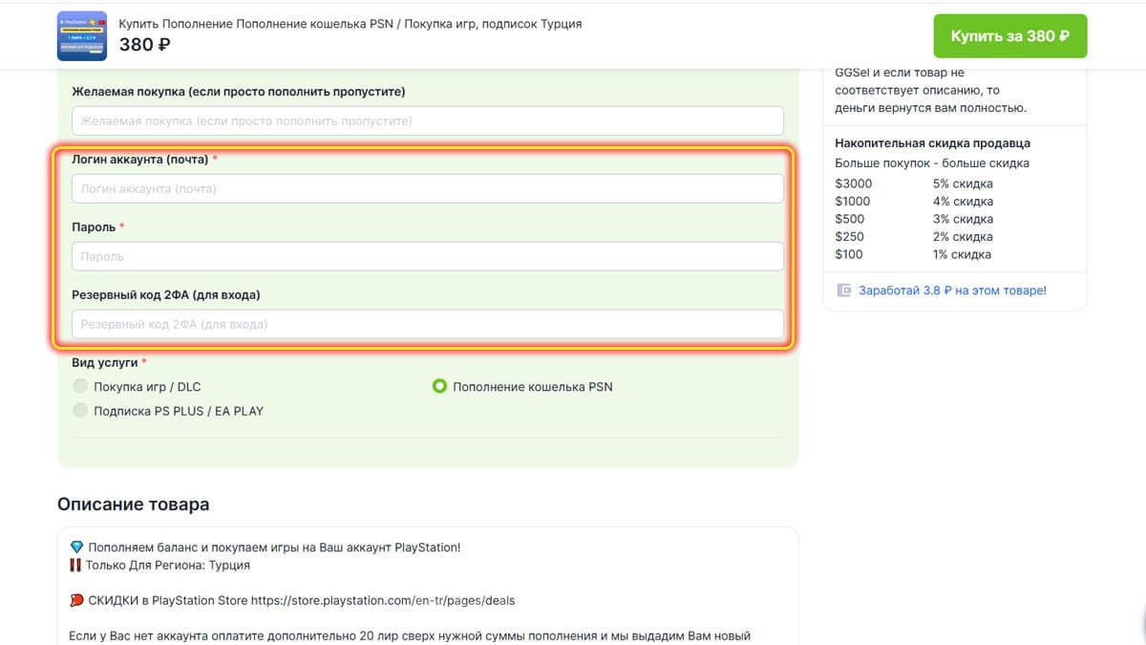Click the "$500" discount threshold
Image resolution: width=1146 pixels, height=645 pixels.
(x=849, y=219)
